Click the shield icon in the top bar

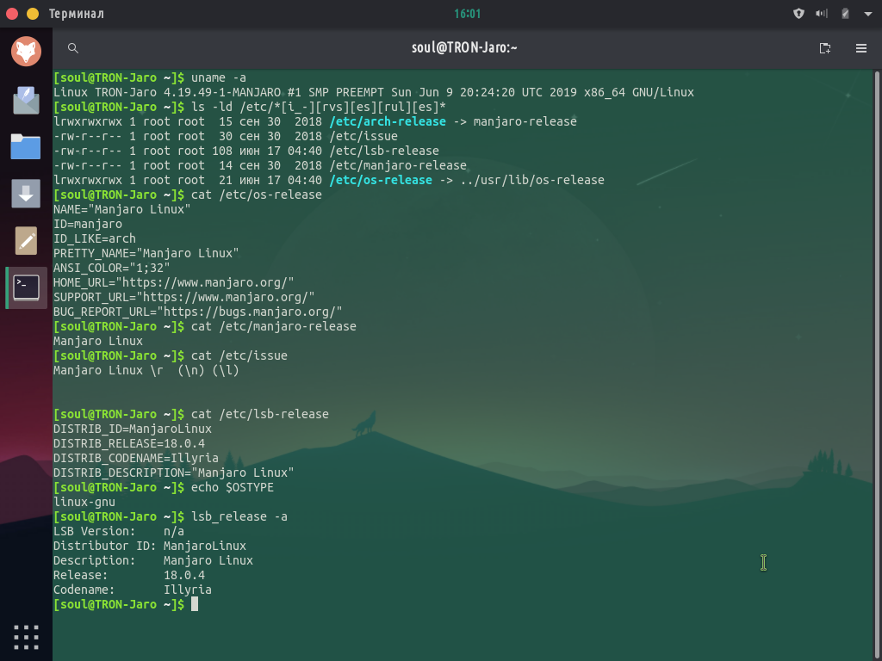[x=798, y=14]
